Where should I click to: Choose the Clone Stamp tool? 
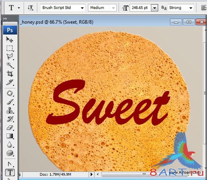click(x=10, y=110)
